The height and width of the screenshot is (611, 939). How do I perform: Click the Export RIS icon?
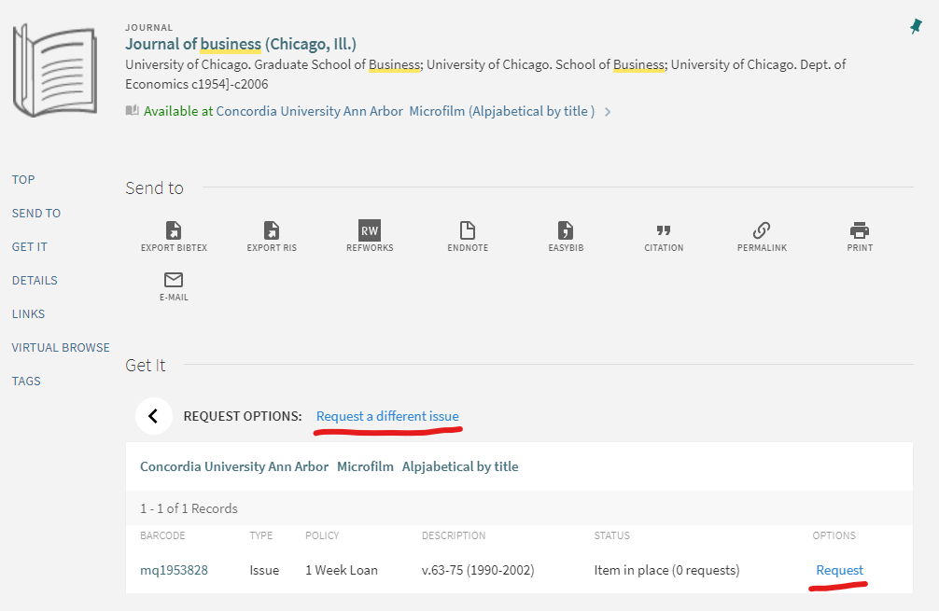pos(272,230)
